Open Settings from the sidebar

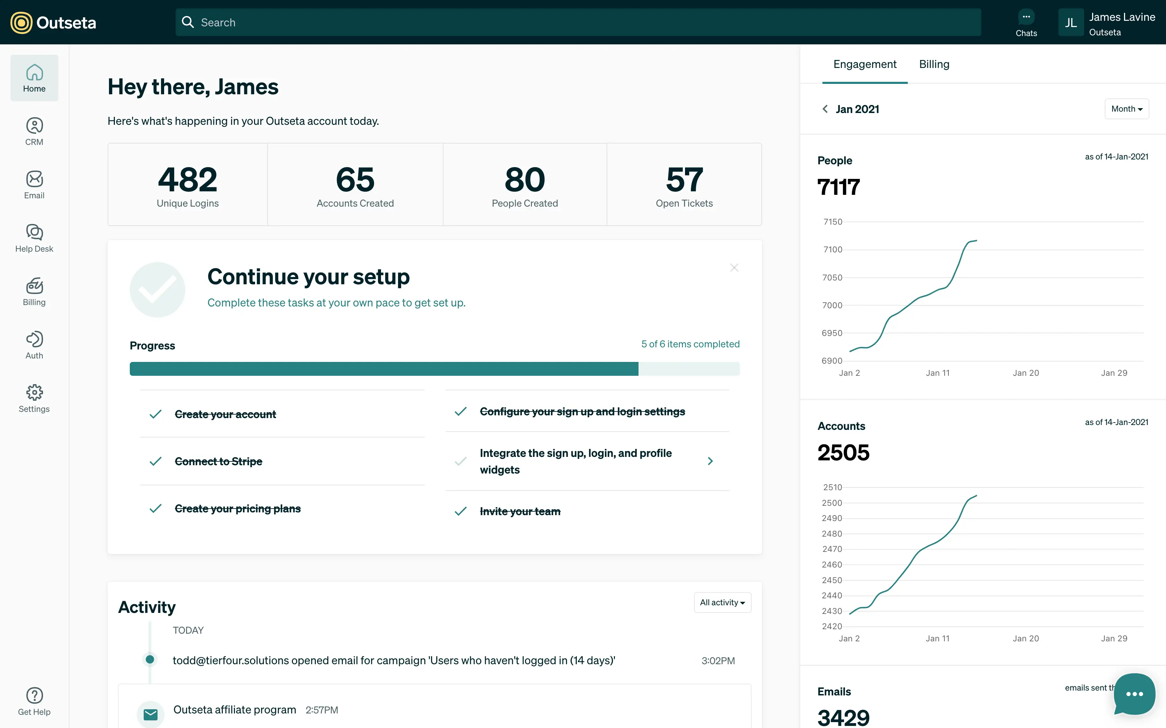[34, 398]
